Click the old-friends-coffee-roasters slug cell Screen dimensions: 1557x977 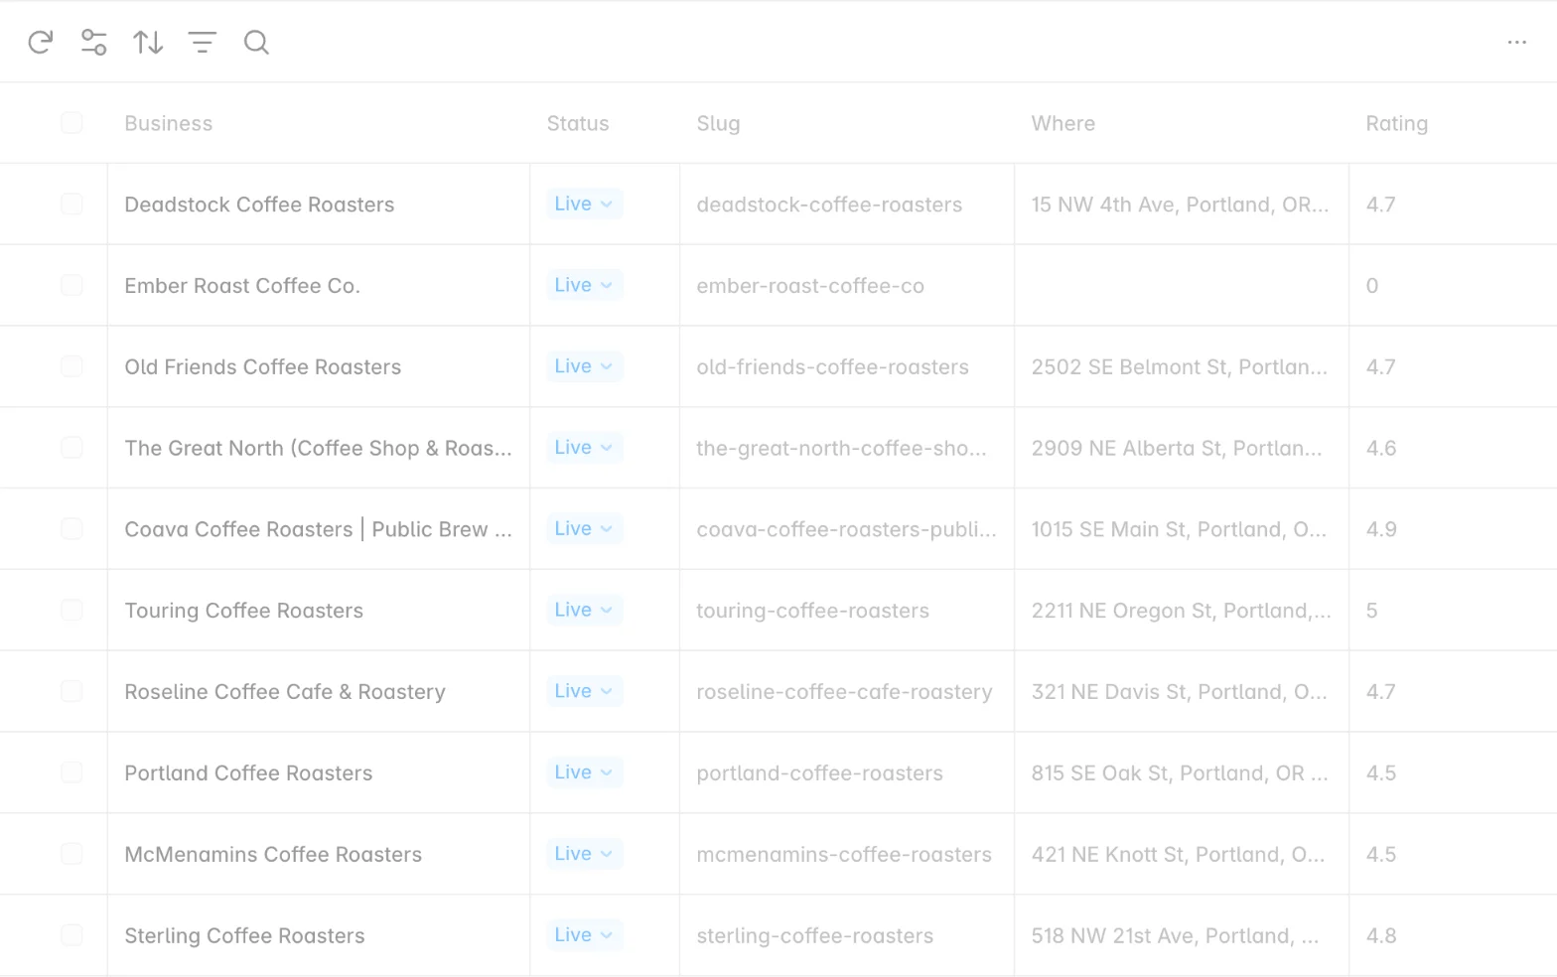(x=847, y=366)
